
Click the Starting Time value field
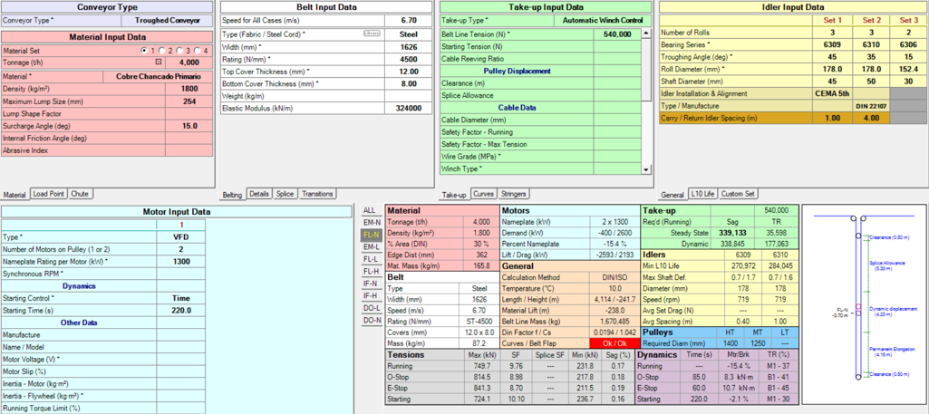[x=180, y=311]
